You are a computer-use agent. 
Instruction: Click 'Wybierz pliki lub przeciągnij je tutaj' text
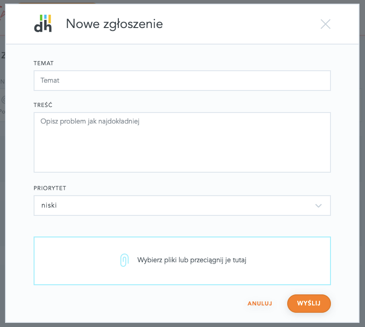pyautogui.click(x=192, y=260)
